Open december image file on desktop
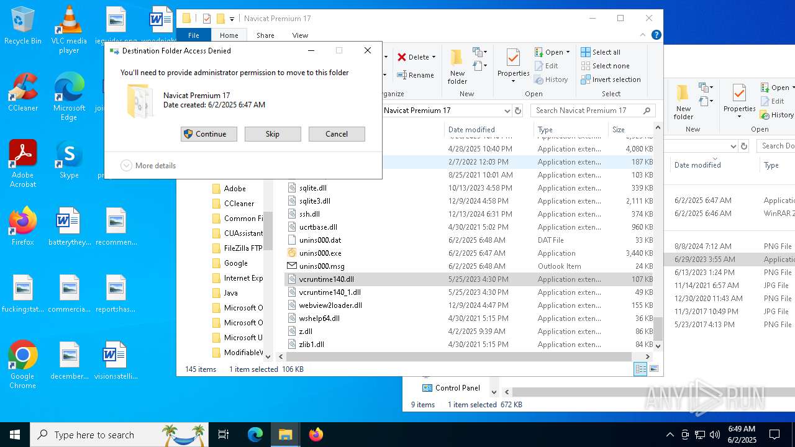Image resolution: width=795 pixels, height=447 pixels. 69,360
